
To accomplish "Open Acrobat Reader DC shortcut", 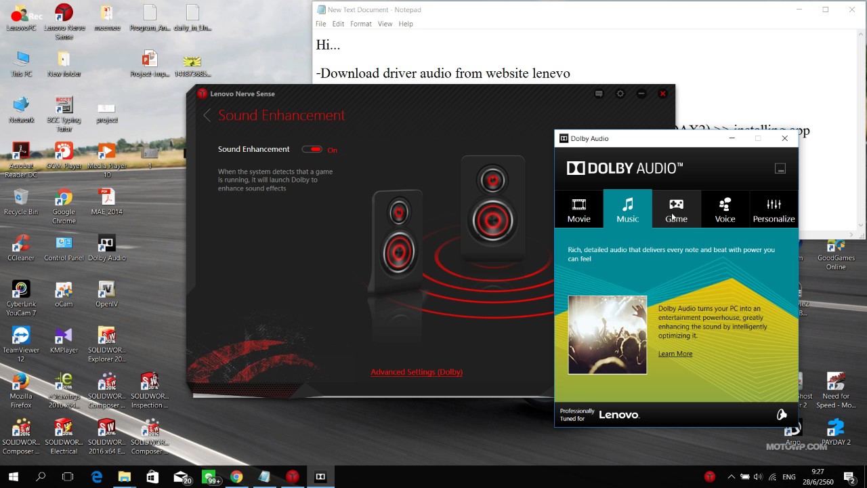I will pyautogui.click(x=21, y=160).
